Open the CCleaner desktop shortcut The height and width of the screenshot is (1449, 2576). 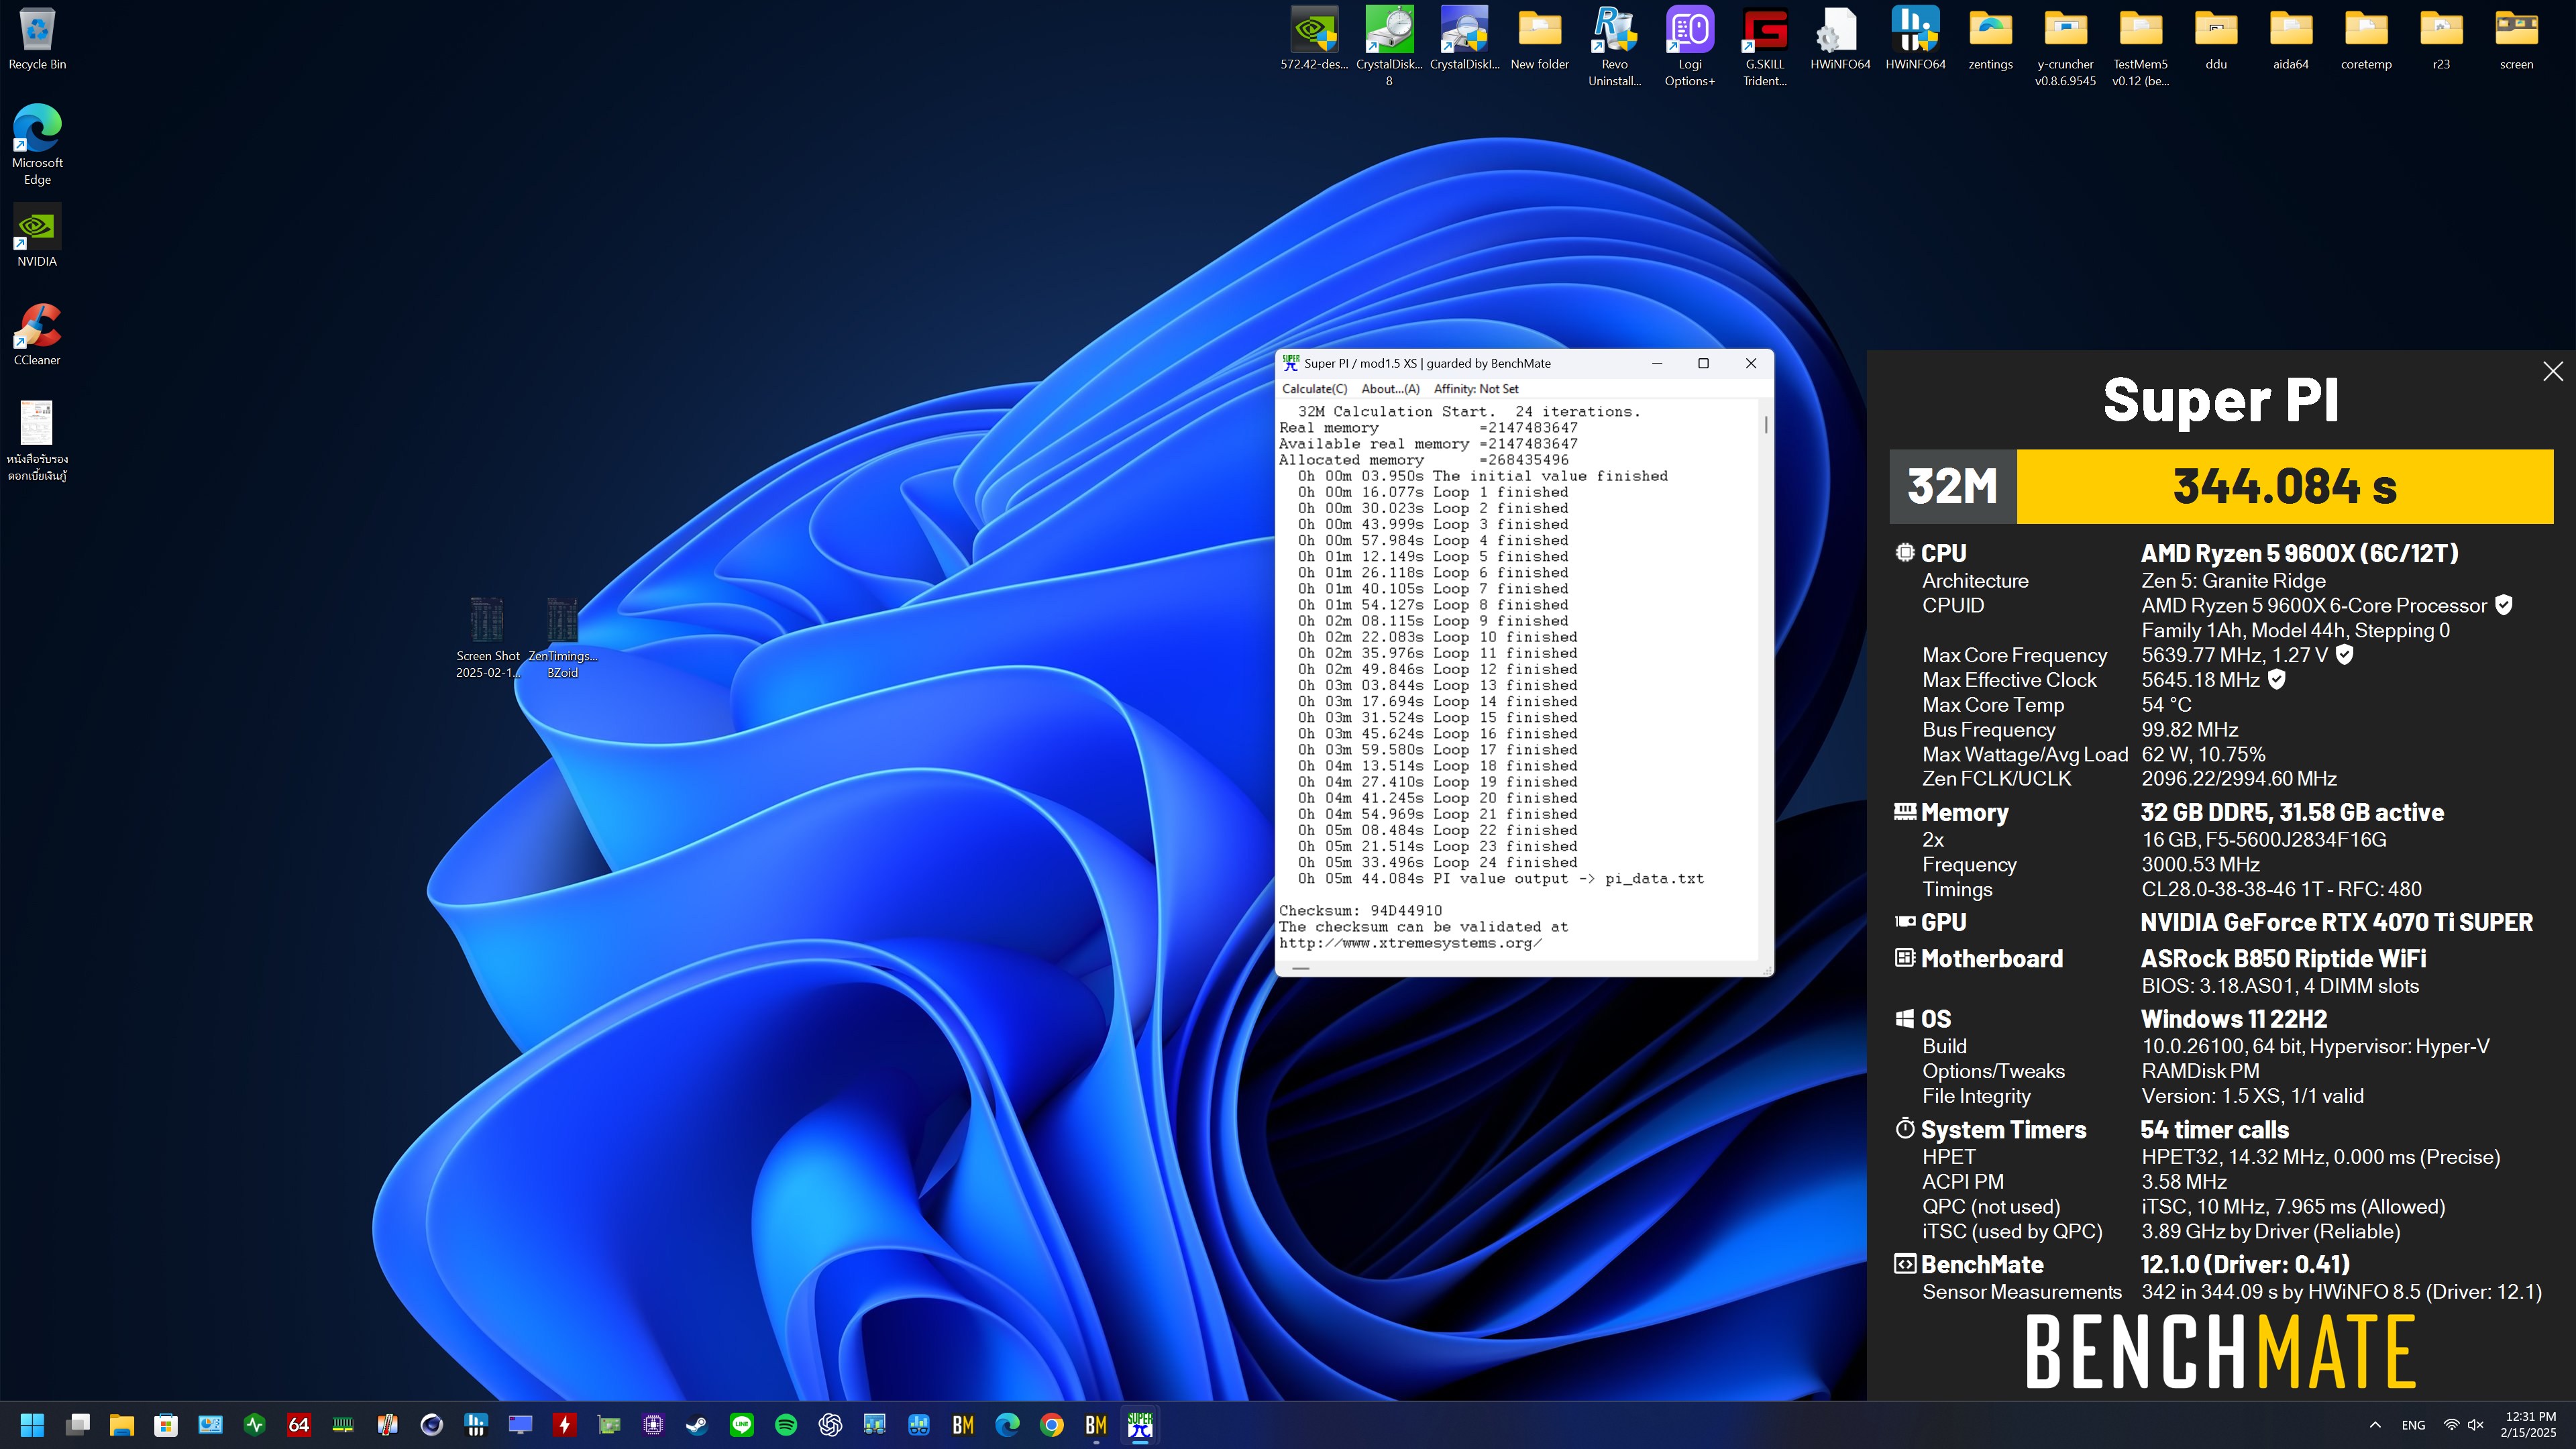[x=37, y=335]
